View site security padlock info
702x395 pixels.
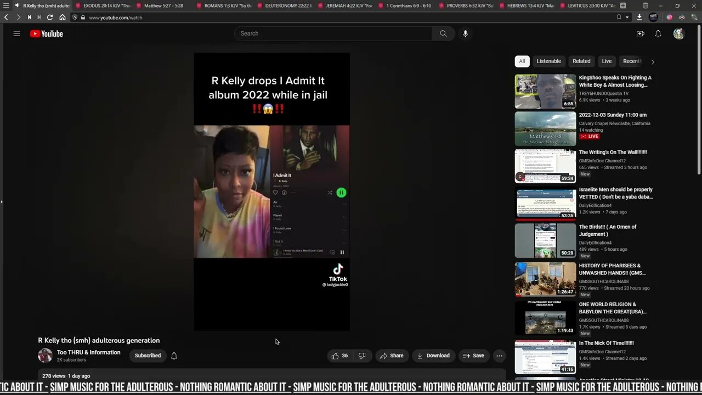click(x=83, y=18)
